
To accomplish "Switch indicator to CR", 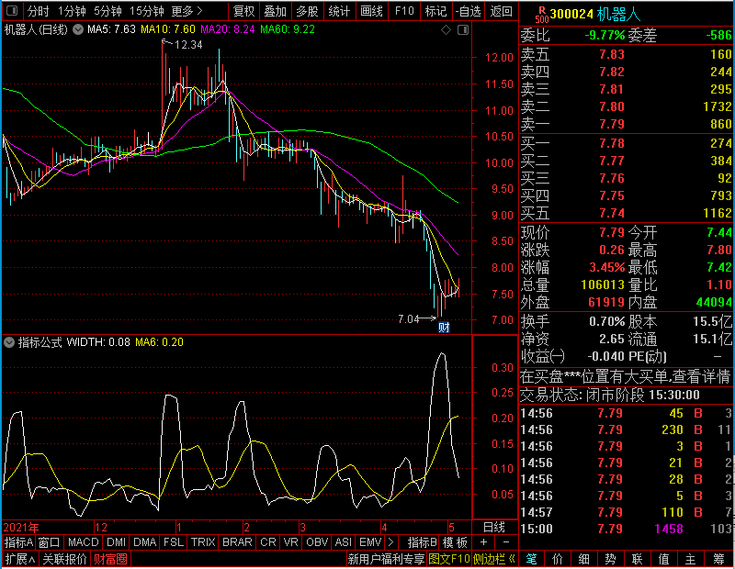I will (x=268, y=542).
